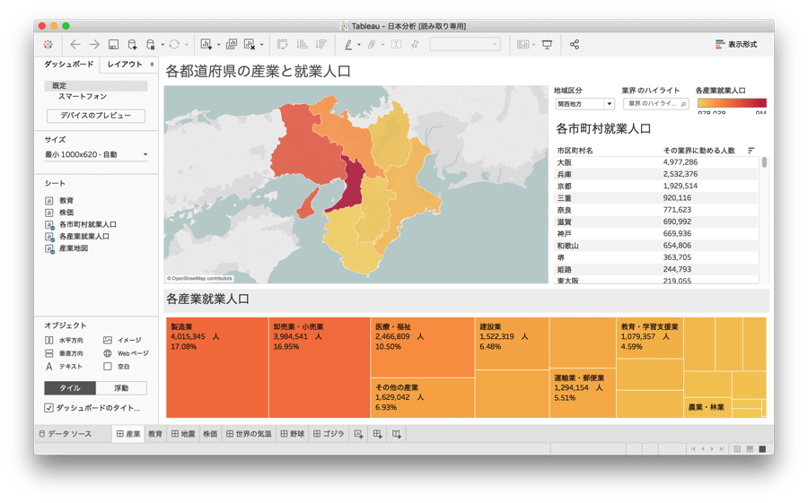Click the sort descending icon in table header

(751, 151)
